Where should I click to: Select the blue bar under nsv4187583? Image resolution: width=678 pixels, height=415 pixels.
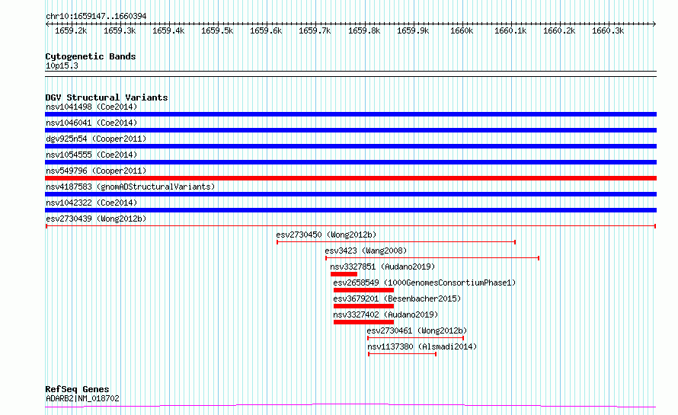tap(350, 194)
